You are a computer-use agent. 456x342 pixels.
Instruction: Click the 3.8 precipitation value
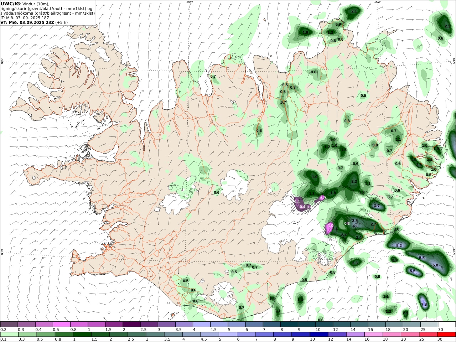355,221
